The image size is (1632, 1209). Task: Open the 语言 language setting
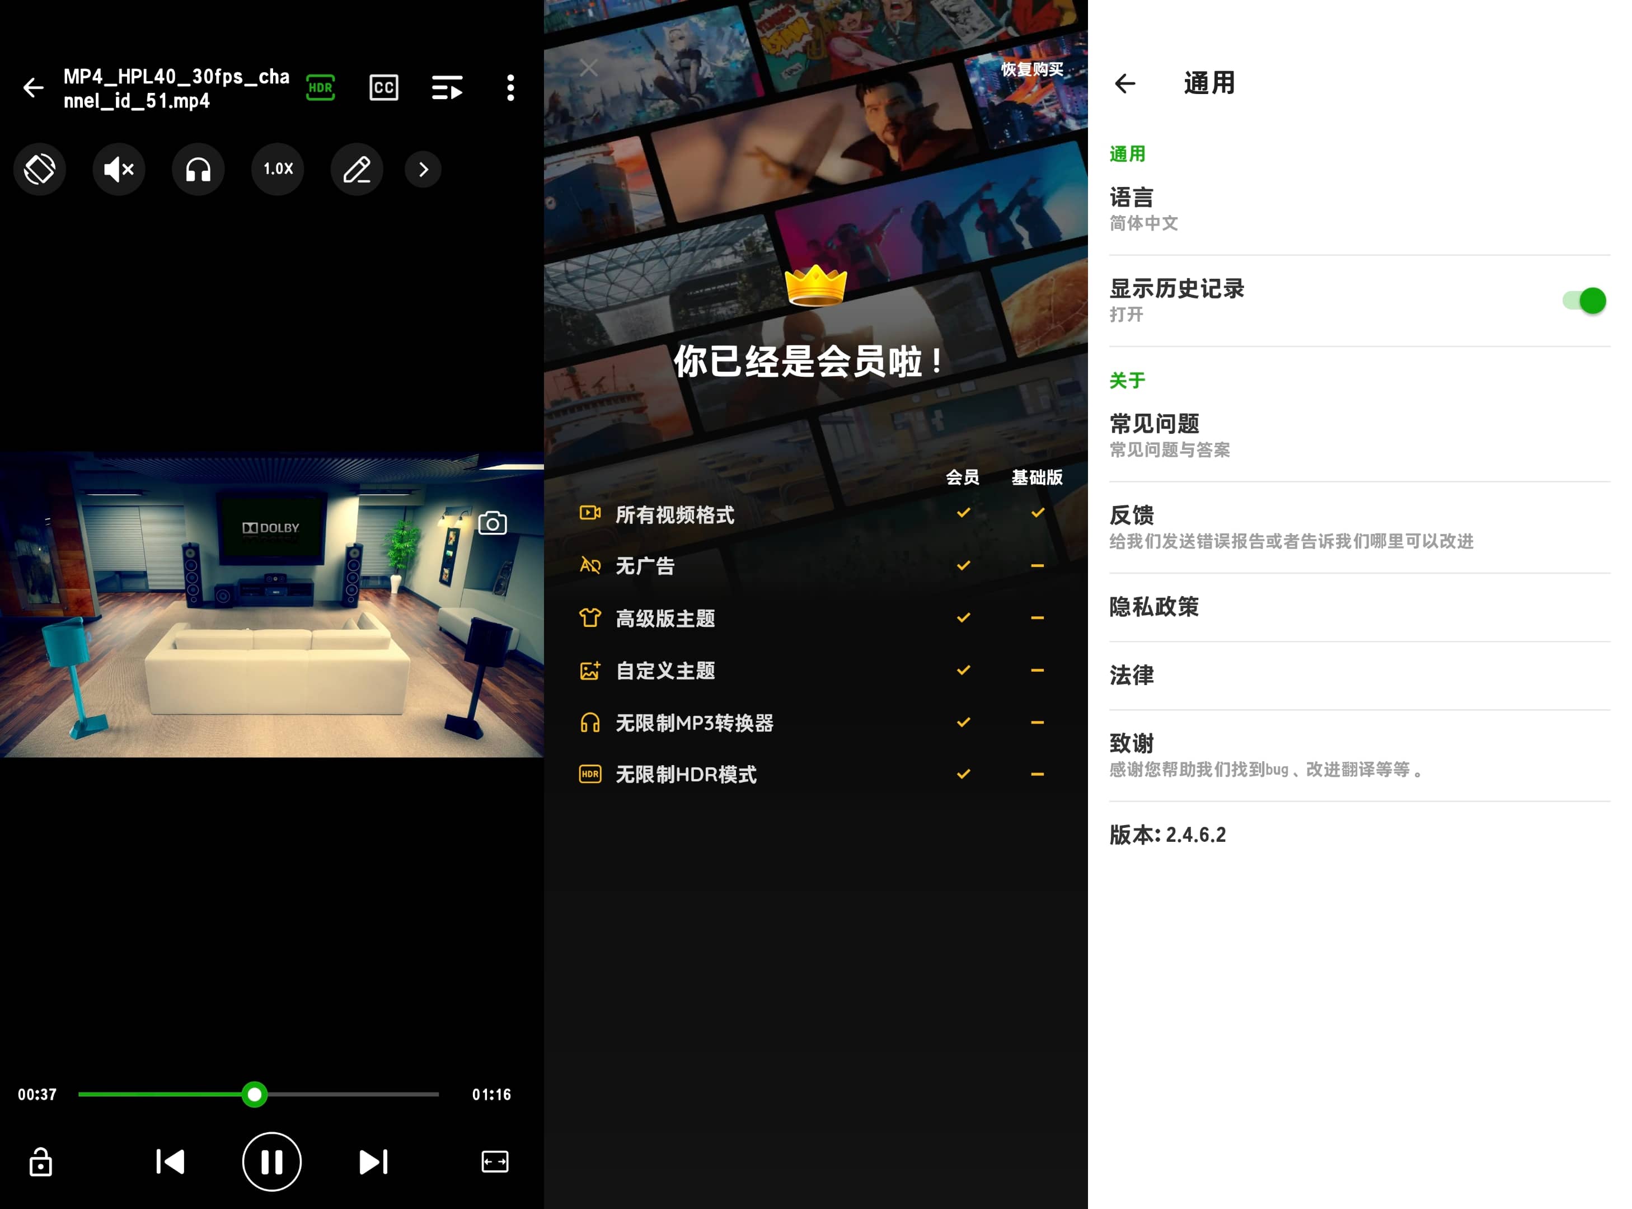(x=1360, y=209)
